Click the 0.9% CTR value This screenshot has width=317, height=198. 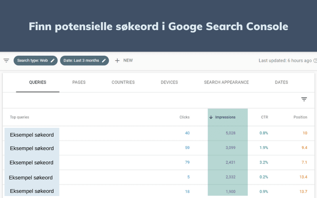pyautogui.click(x=264, y=192)
